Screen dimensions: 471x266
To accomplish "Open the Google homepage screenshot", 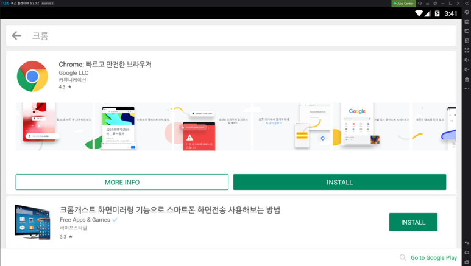I will (371, 127).
